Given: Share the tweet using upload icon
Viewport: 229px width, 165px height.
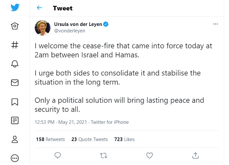Looking at the screenshot, I should click(195, 156).
